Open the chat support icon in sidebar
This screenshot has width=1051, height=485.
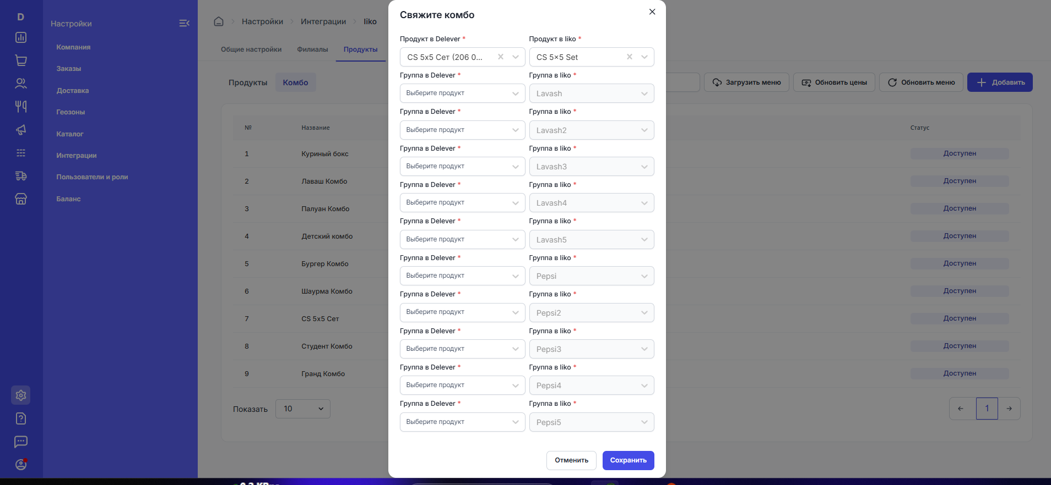coord(21,442)
